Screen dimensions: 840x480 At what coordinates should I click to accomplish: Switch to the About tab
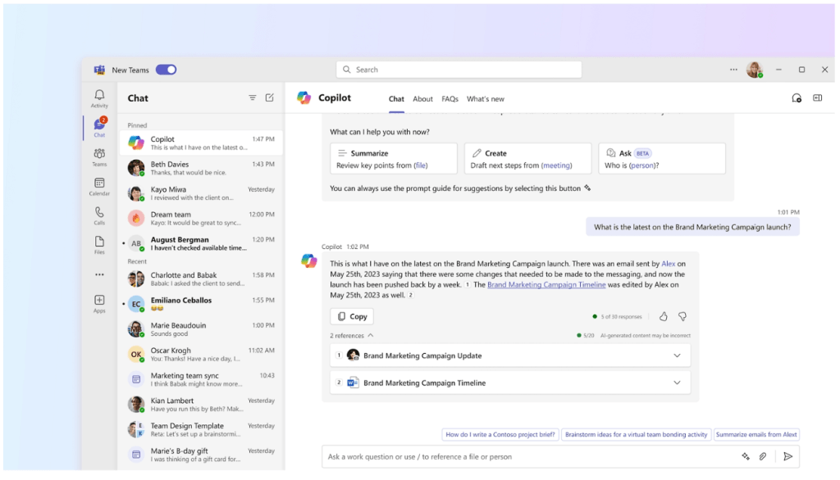[422, 99]
